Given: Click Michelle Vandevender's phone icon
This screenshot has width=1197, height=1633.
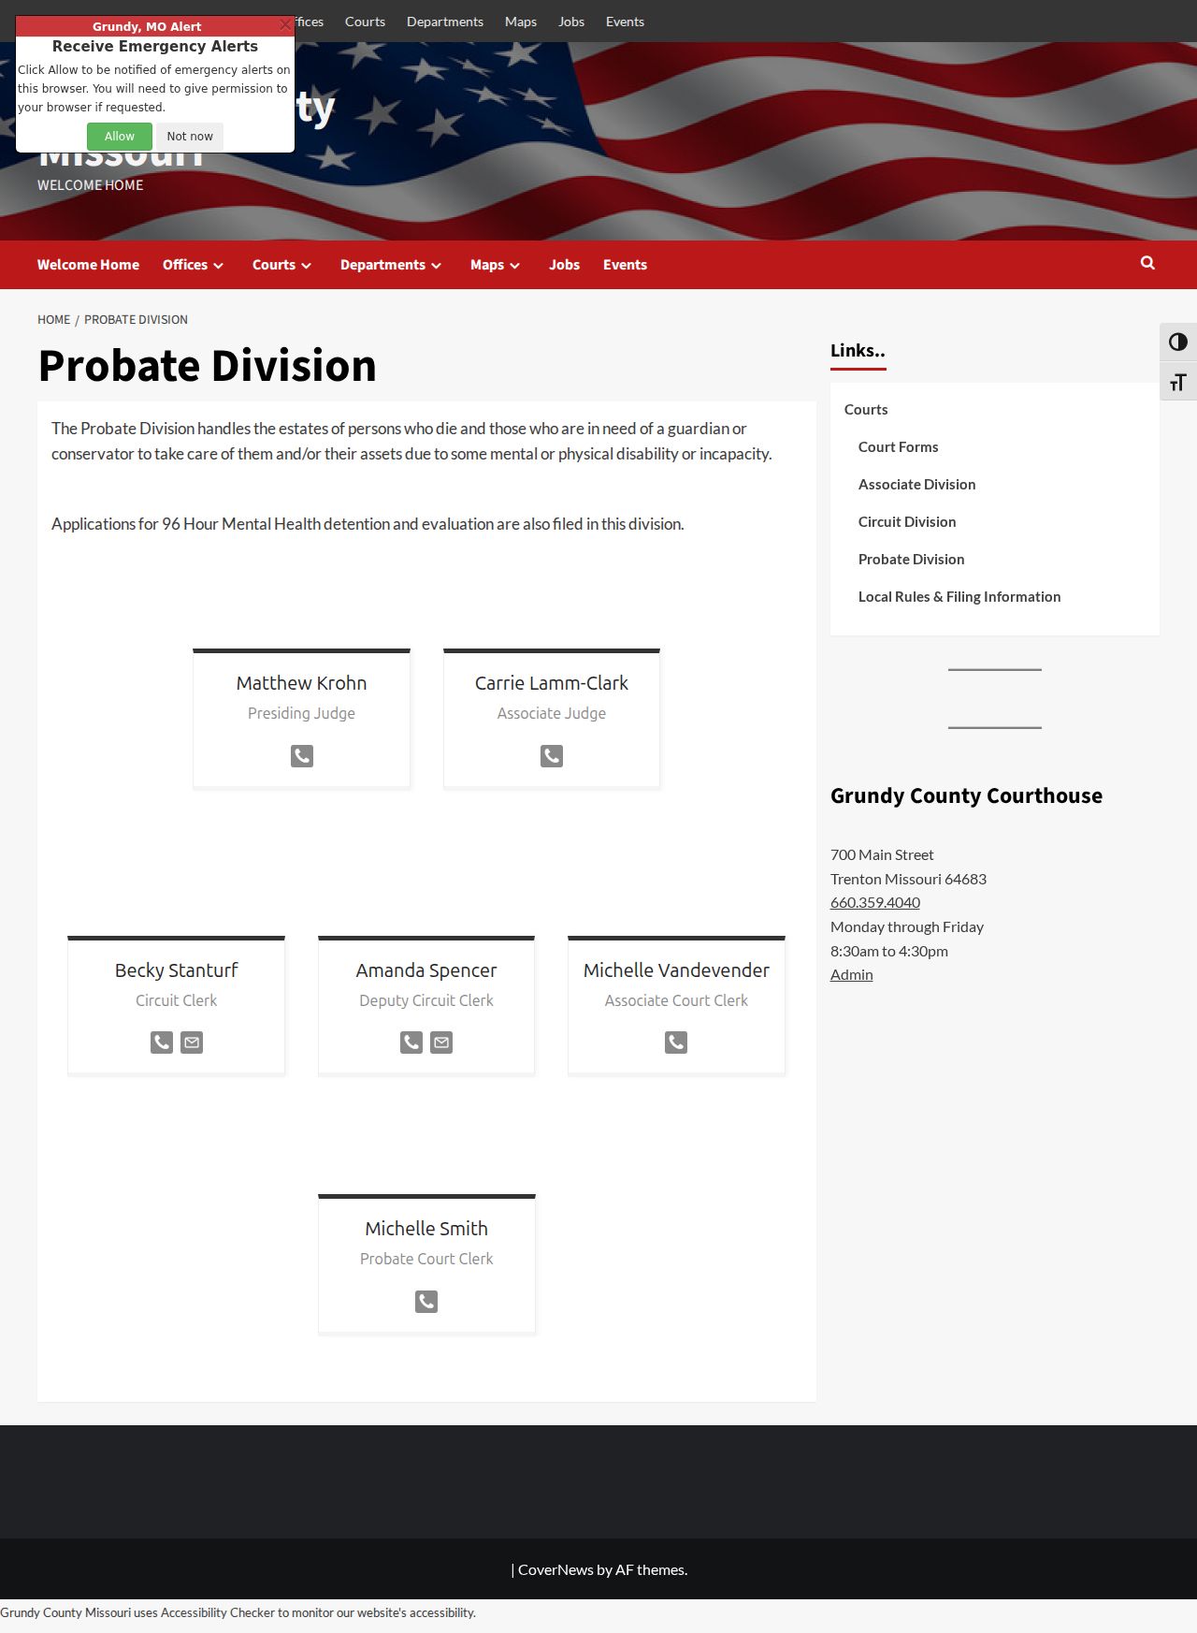Looking at the screenshot, I should pyautogui.click(x=676, y=1042).
